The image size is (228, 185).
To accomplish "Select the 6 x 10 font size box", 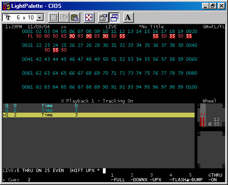I will pyautogui.click(x=23, y=18).
